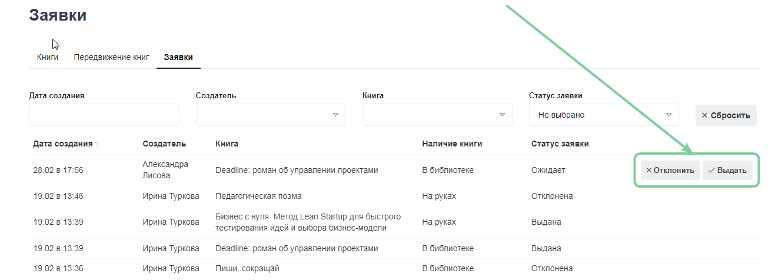The image size is (775, 280).
Task: Open the Статус заявки dropdown
Action: point(604,115)
